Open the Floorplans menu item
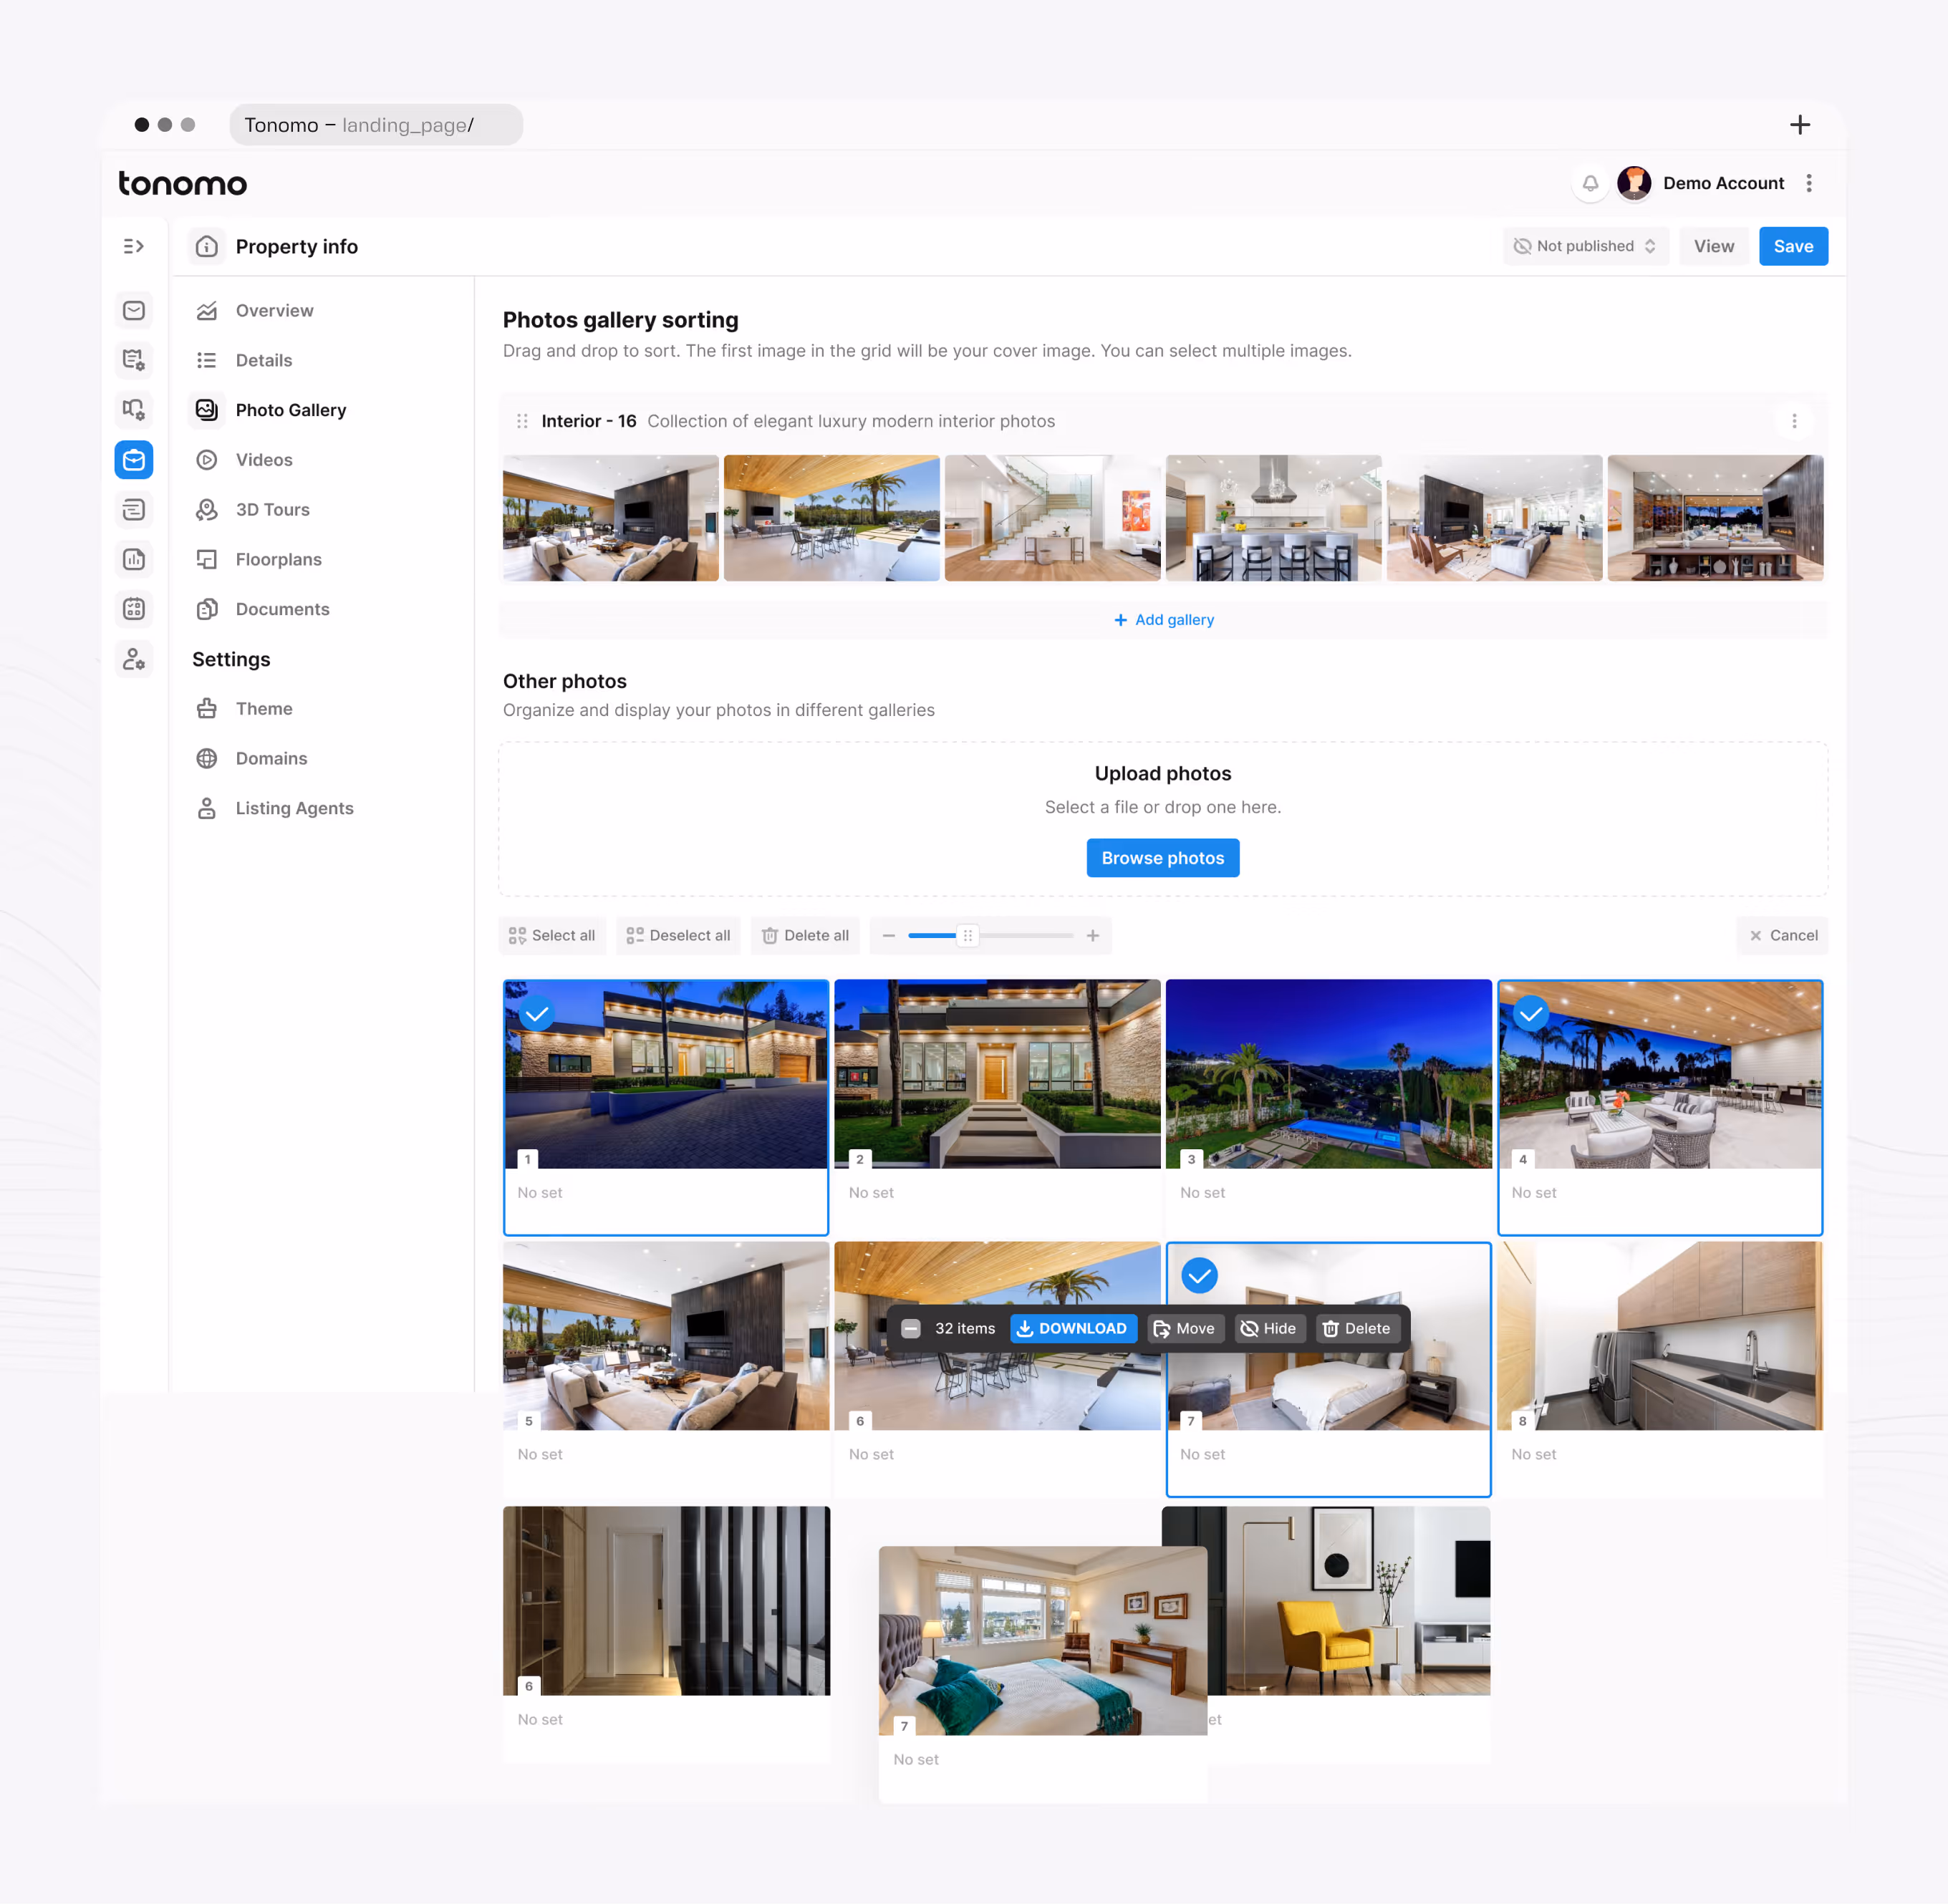The image size is (1948, 1904). click(x=278, y=559)
